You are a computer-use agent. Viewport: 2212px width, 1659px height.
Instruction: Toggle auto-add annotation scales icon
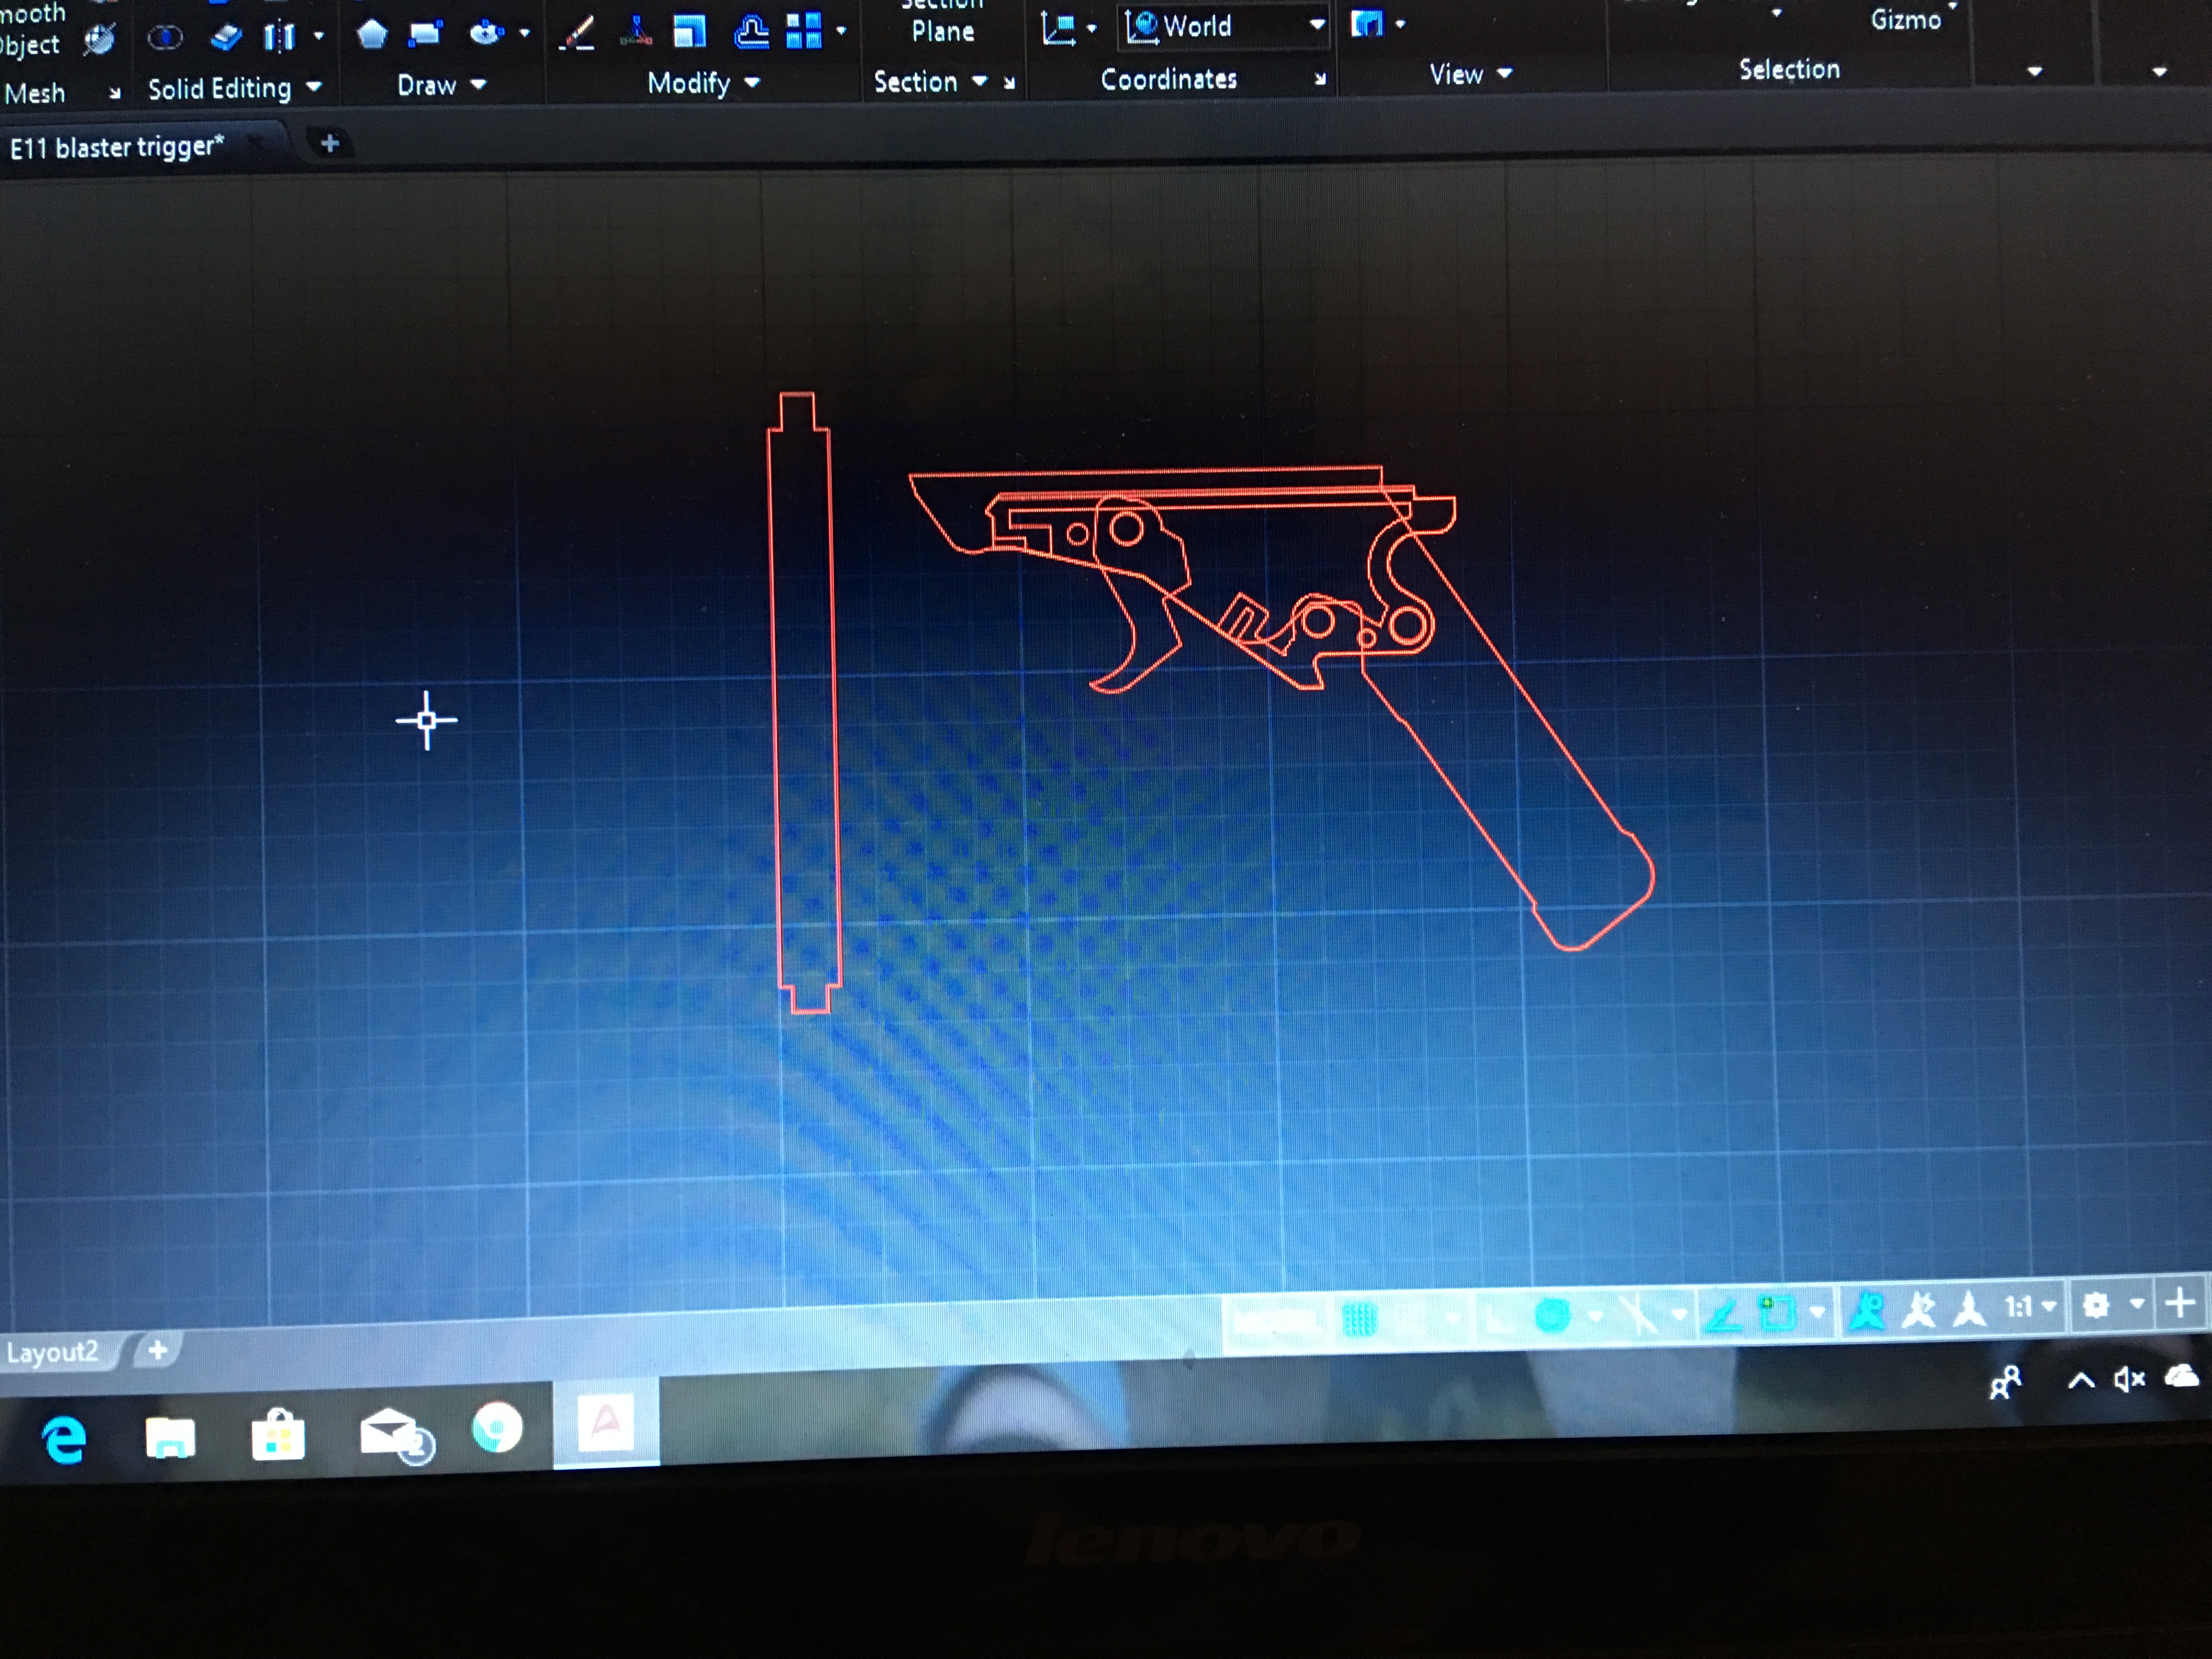click(x=1919, y=1309)
